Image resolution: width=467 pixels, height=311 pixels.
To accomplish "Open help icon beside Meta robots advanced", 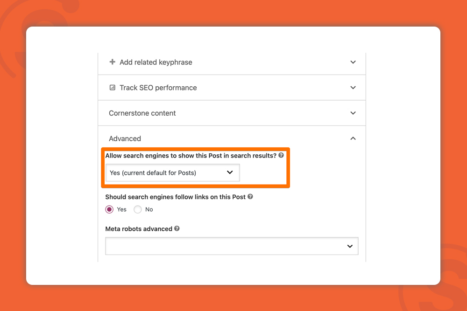I will [177, 228].
